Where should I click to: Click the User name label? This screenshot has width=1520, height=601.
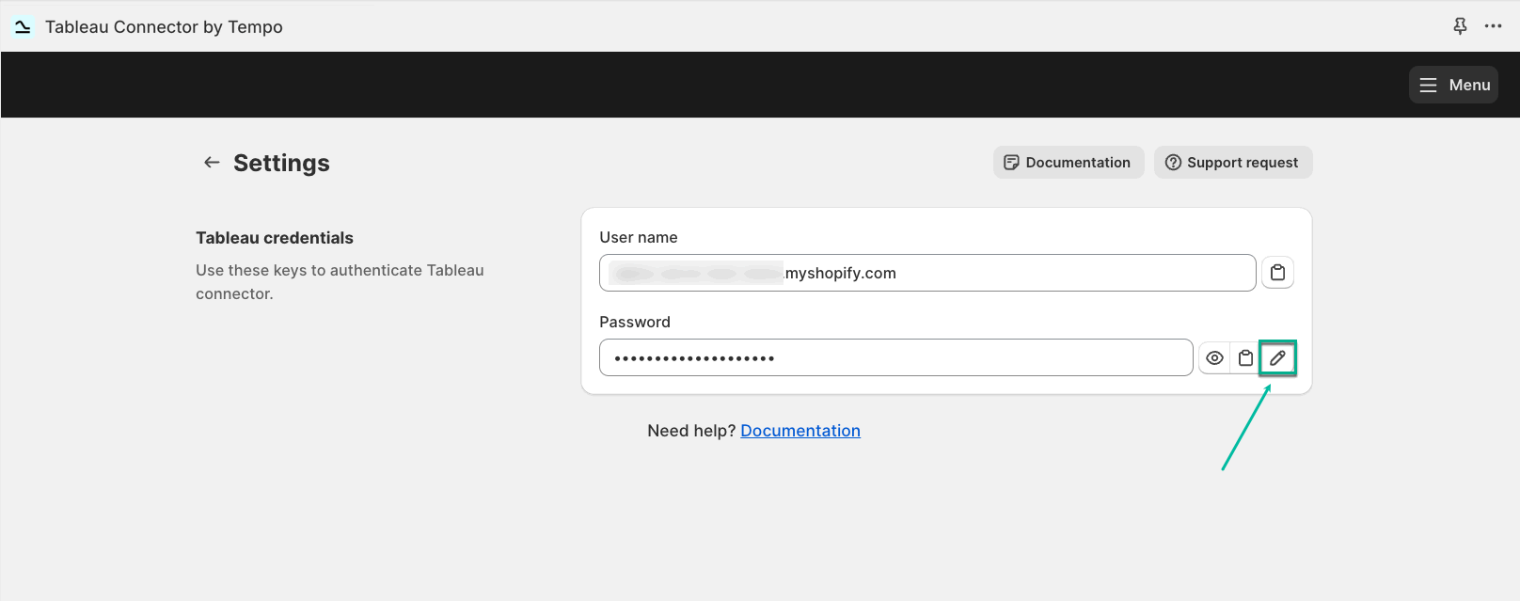click(639, 237)
